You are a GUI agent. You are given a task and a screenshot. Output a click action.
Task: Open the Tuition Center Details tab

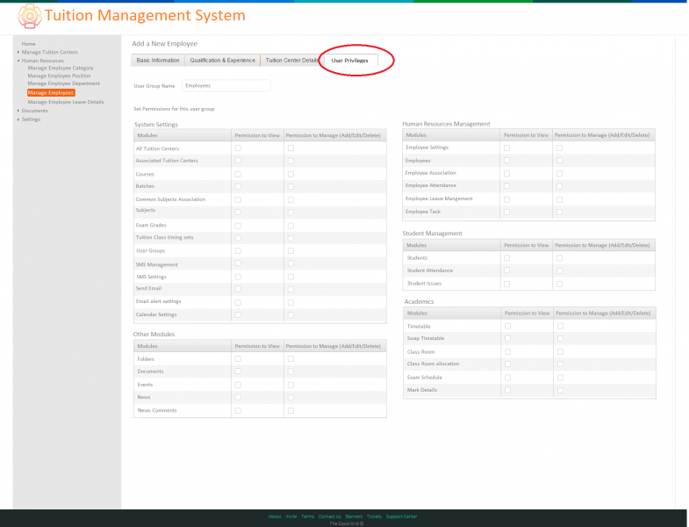291,61
